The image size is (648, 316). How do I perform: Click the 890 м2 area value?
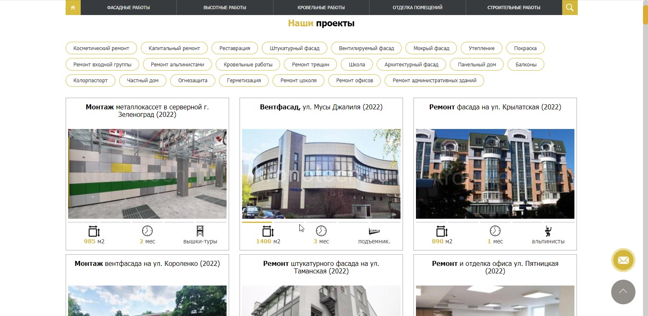pos(442,241)
